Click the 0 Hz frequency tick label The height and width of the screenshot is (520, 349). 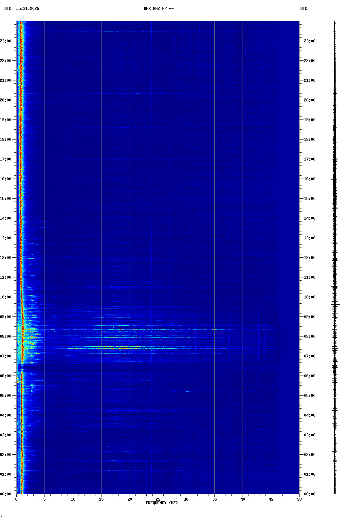click(16, 499)
